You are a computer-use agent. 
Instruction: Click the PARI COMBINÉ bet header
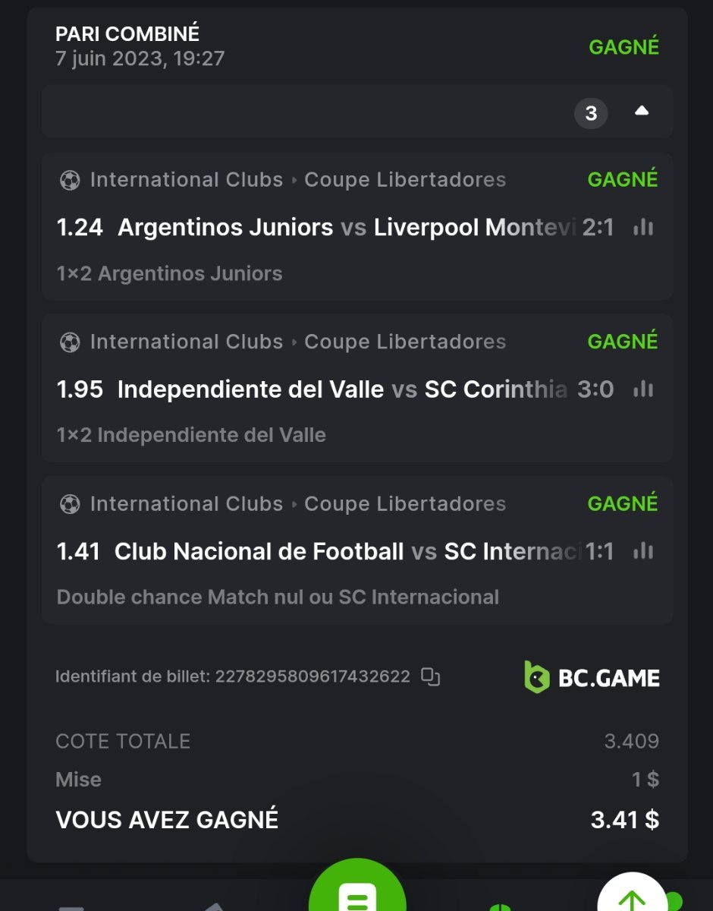pos(127,33)
